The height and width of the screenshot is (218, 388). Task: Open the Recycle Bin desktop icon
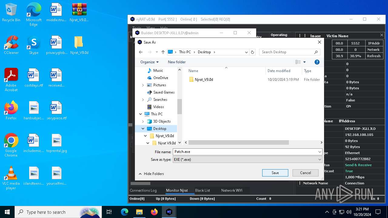11,12
